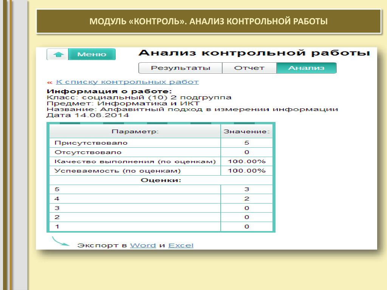Click the count 2 for grade 4
The width and height of the screenshot is (387, 290).
click(246, 199)
